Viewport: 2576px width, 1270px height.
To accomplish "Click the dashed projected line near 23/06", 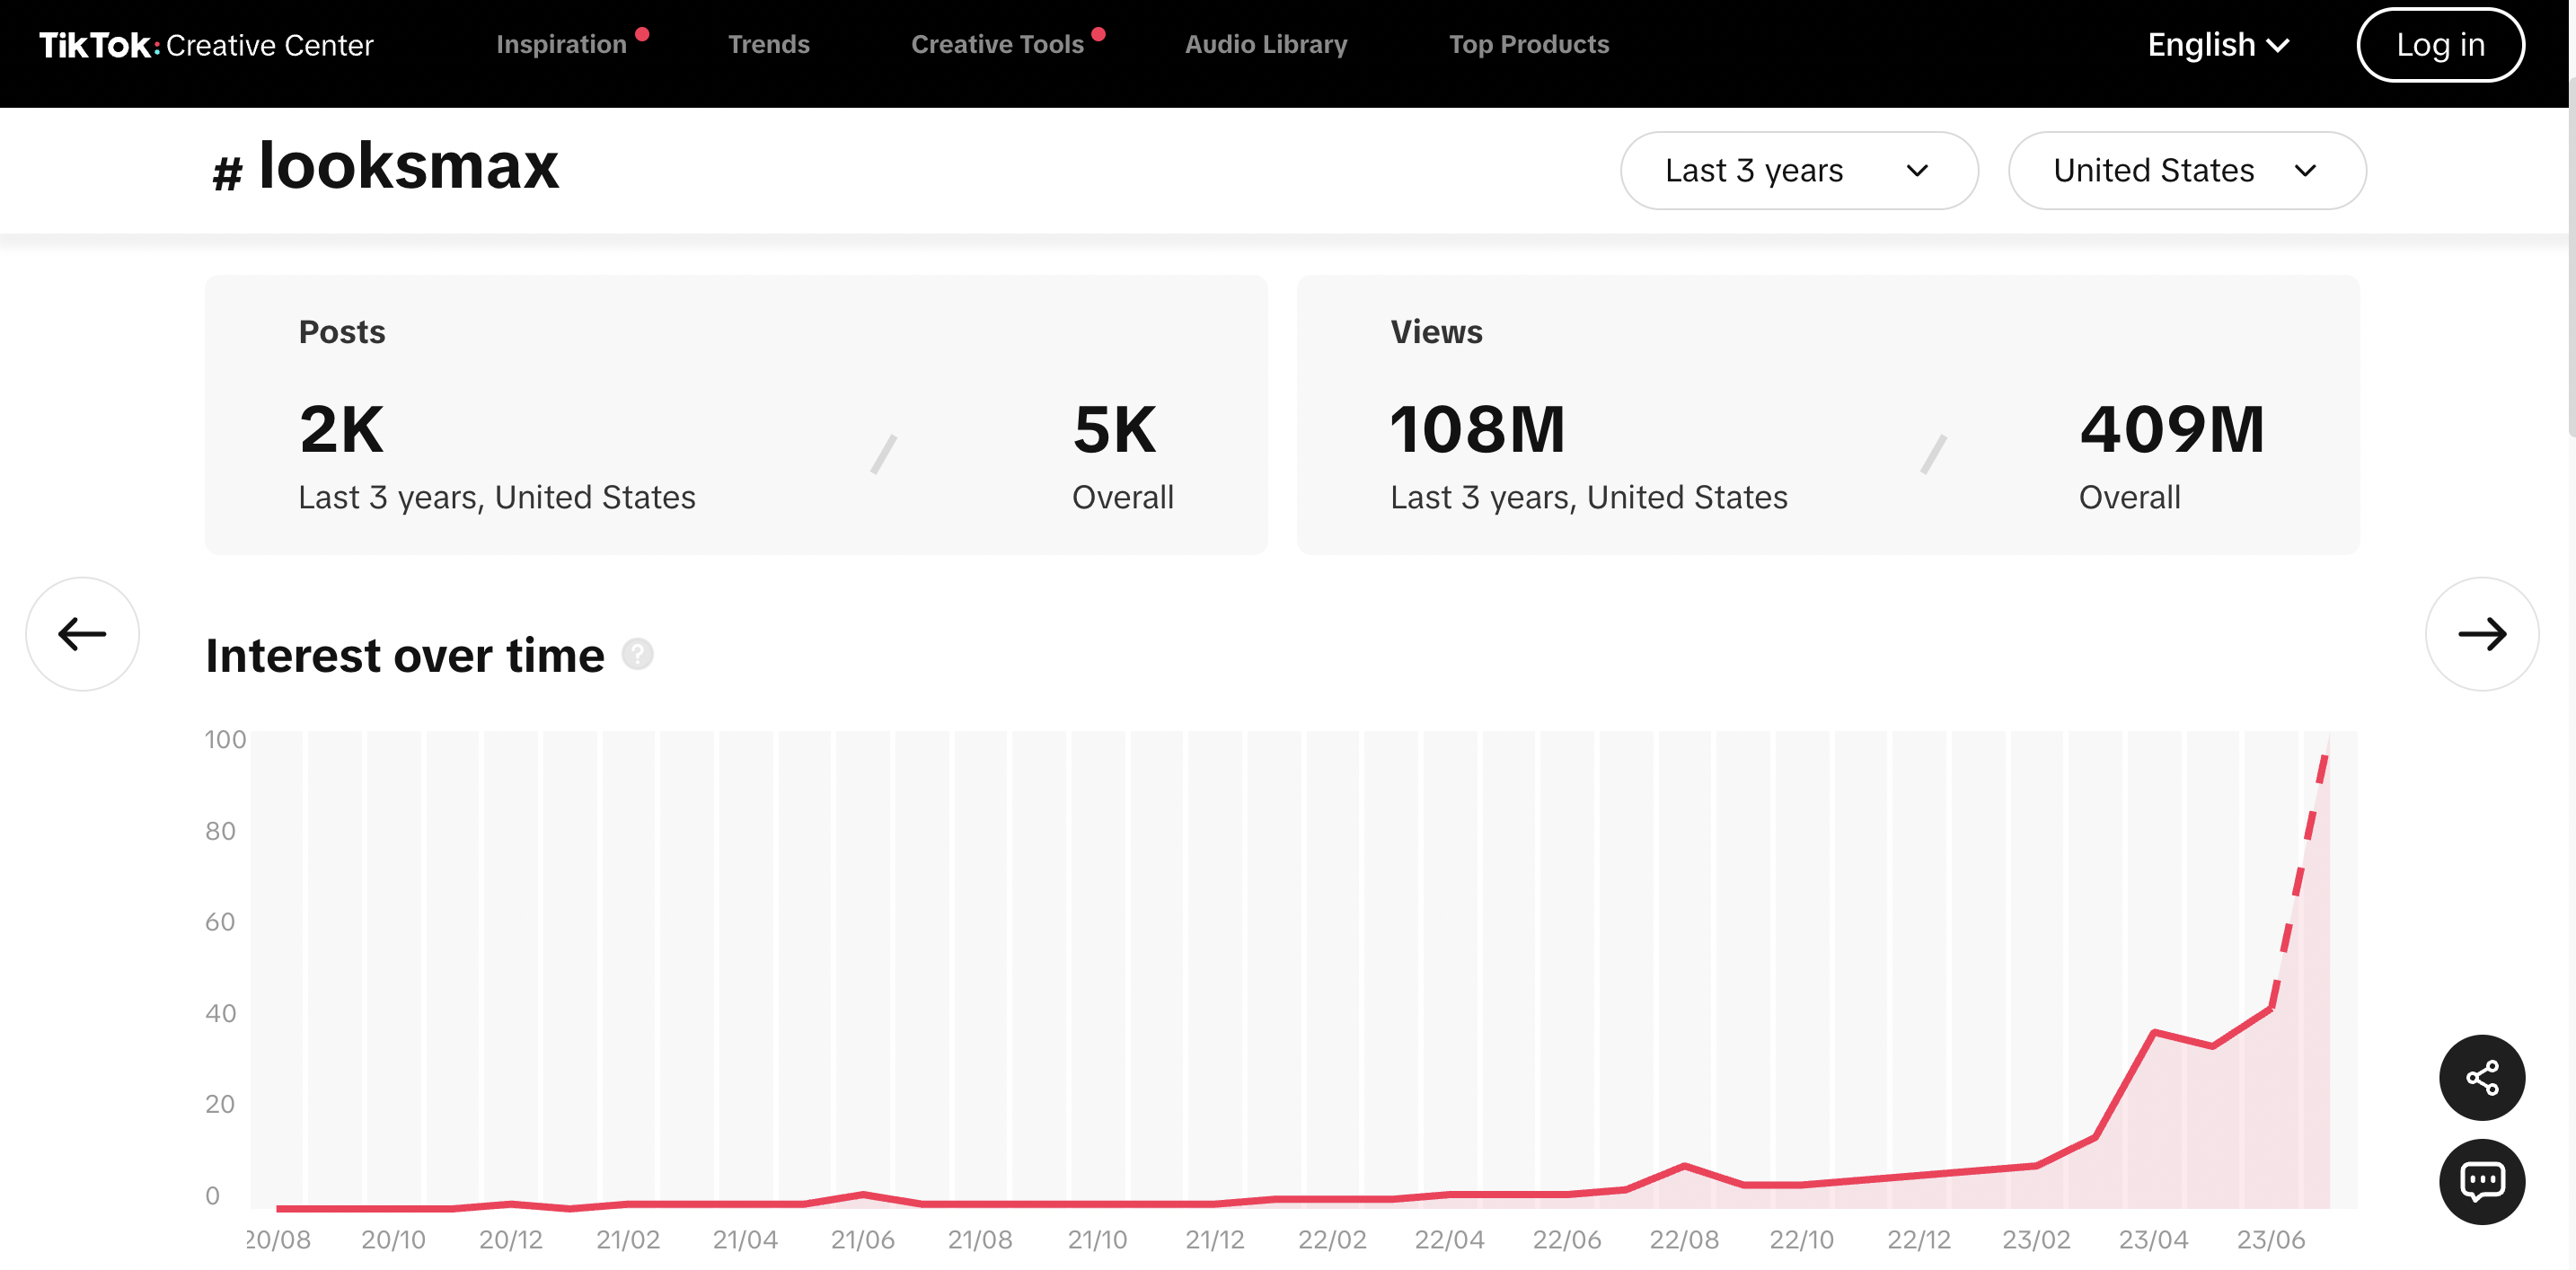I will point(2299,880).
